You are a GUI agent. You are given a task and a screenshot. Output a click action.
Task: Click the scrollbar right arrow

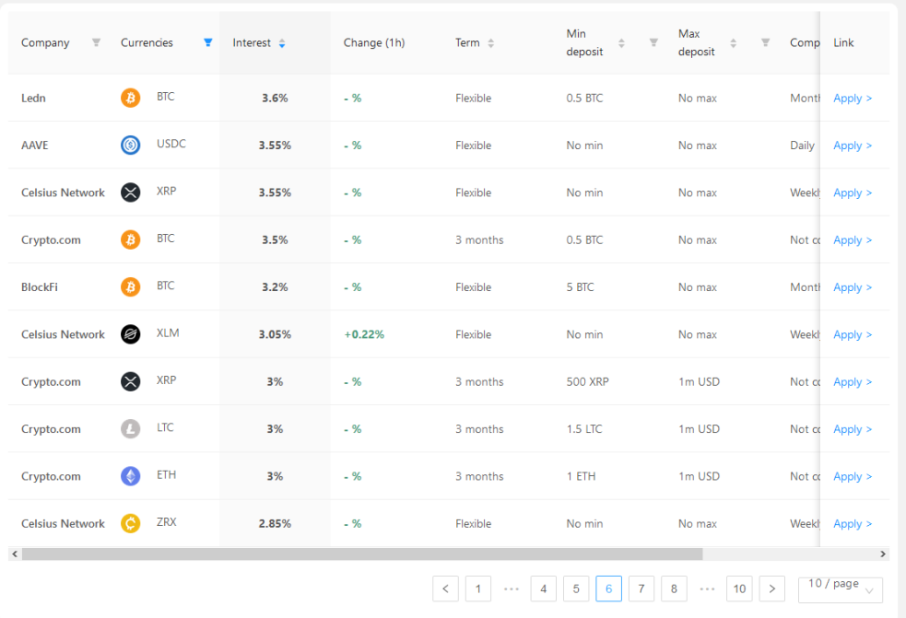[883, 554]
